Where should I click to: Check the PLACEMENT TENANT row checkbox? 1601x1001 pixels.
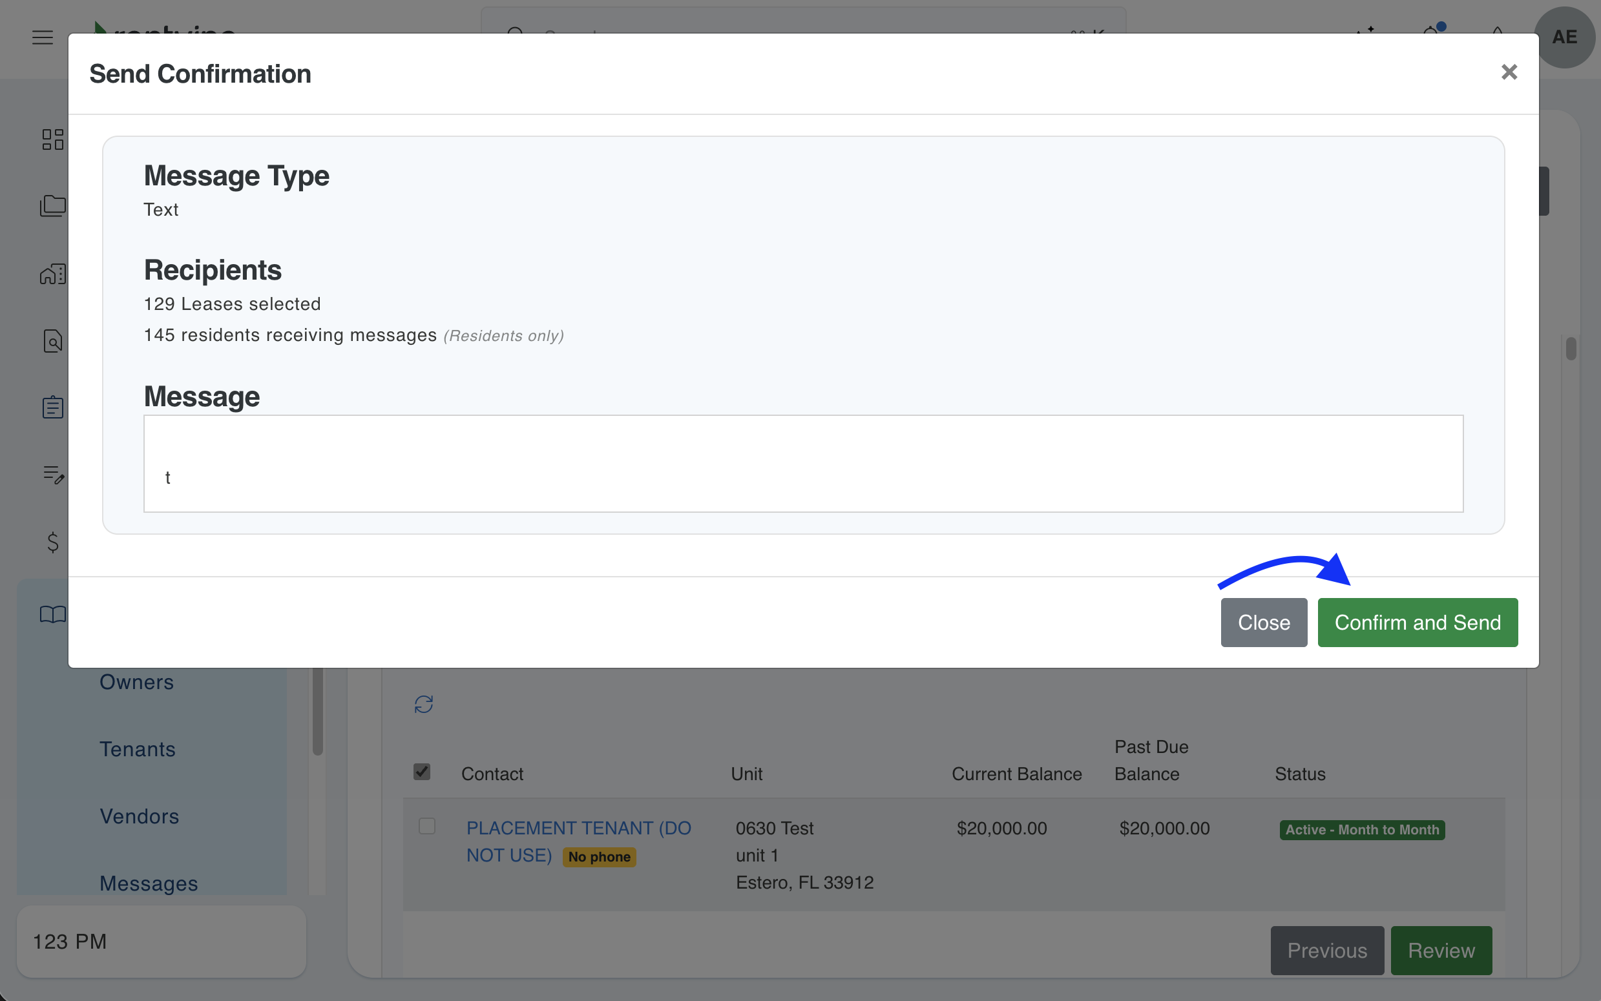point(427,826)
